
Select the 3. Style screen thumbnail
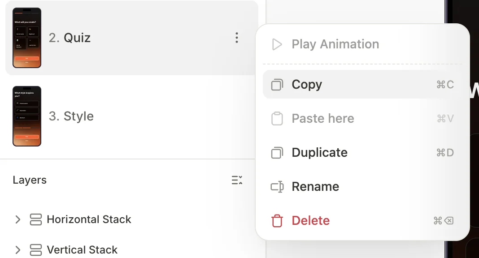(27, 116)
